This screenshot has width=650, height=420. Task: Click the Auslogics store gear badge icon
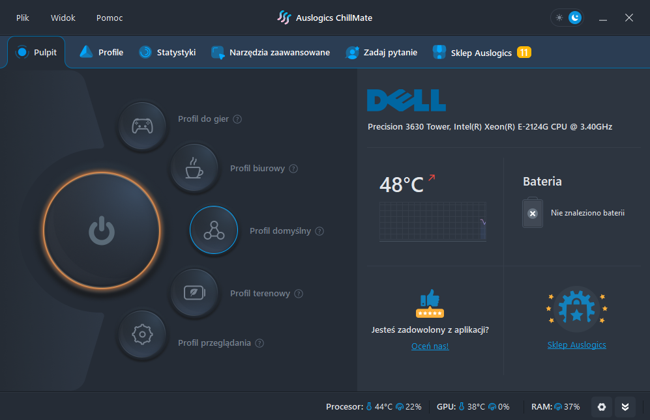pyautogui.click(x=576, y=309)
